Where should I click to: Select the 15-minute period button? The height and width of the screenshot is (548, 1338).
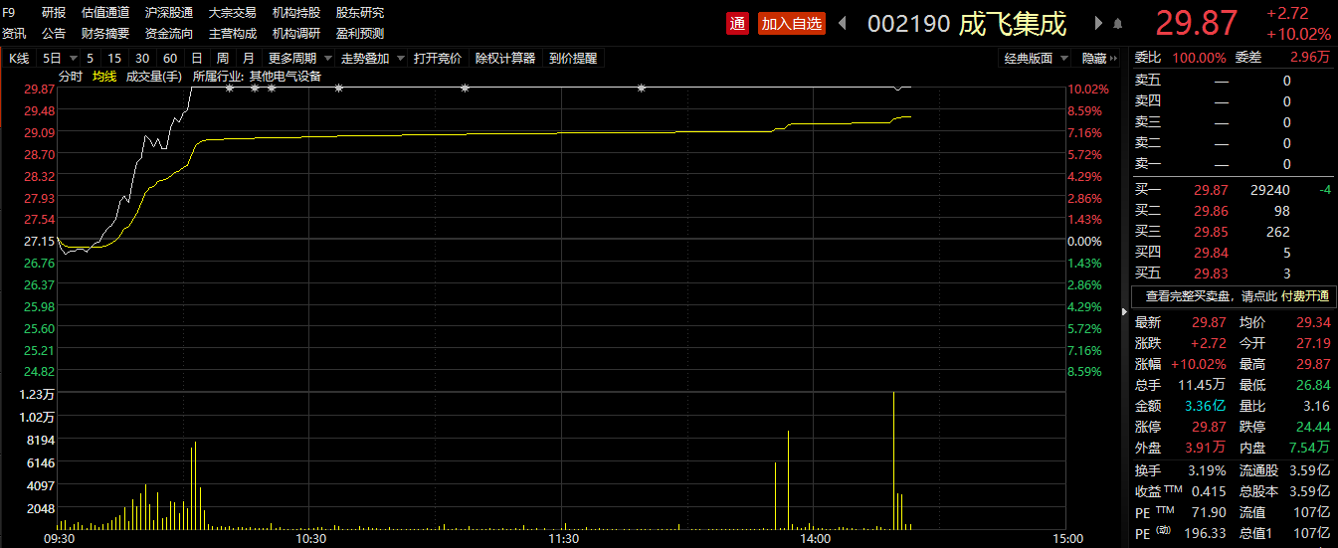115,58
